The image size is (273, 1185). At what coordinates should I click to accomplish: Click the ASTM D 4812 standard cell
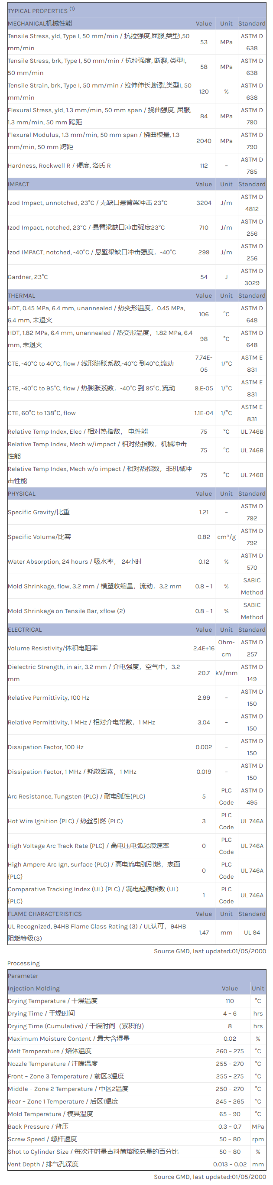252,203
